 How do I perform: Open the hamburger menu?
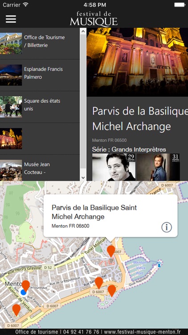pos(11,19)
